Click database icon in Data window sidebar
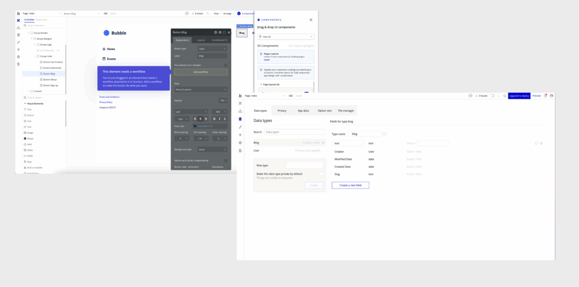 pos(240,119)
